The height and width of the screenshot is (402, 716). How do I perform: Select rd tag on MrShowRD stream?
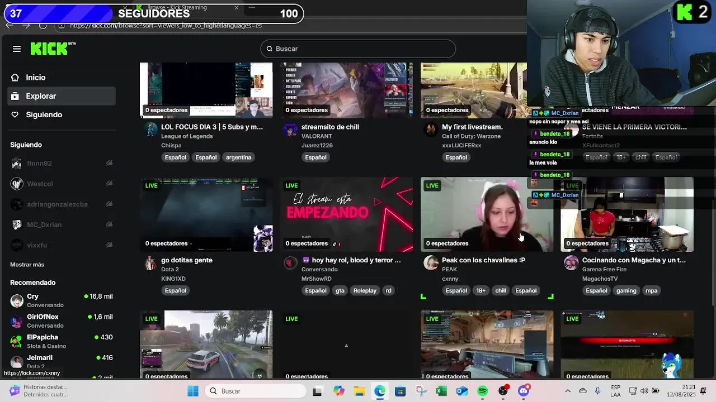click(x=388, y=290)
